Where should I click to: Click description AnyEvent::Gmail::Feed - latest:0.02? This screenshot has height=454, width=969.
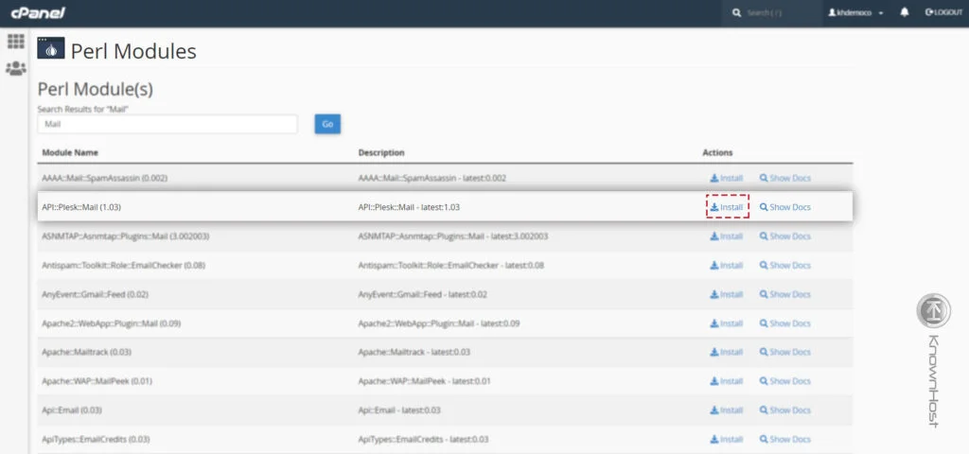tap(423, 294)
